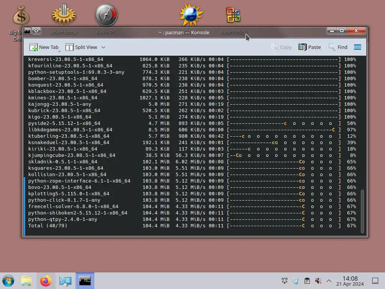385x289 pixels.
Task: Expand the Split View chevron menu
Action: coord(103,47)
